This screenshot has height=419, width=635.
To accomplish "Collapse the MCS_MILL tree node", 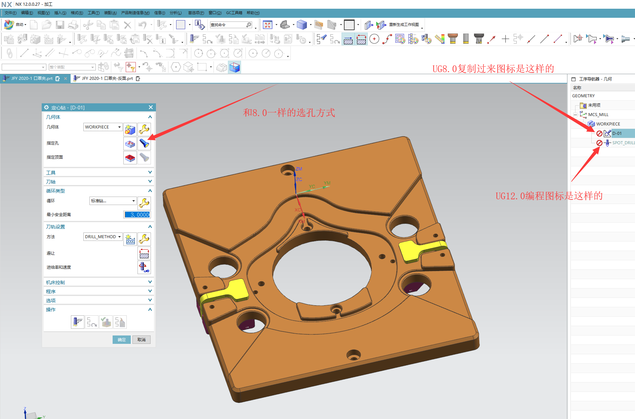I will click(575, 115).
